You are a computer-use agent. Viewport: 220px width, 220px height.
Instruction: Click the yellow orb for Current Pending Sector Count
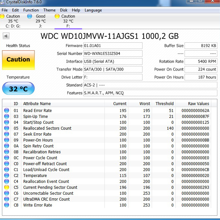[7, 187]
